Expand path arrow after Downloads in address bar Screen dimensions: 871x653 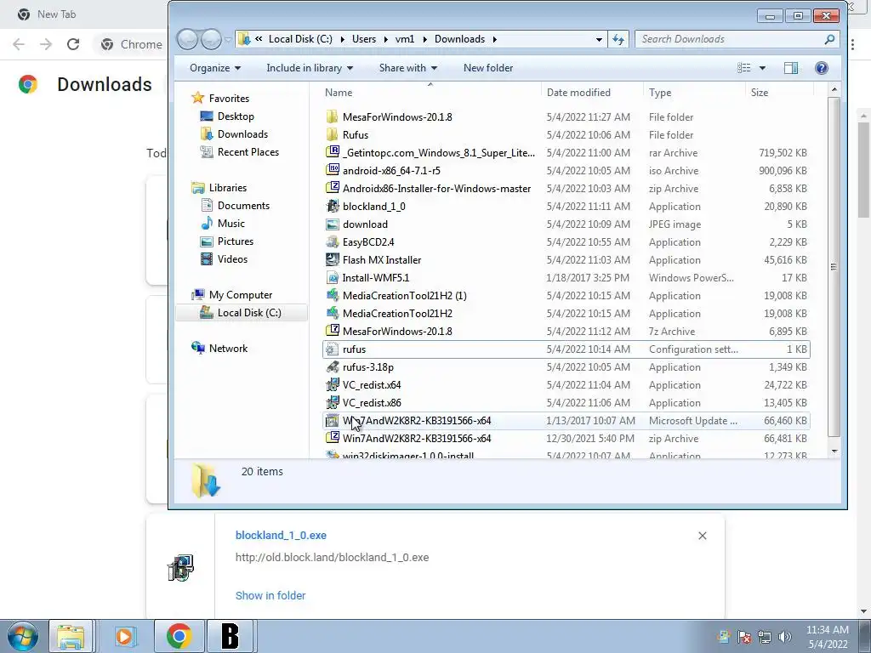tap(494, 39)
